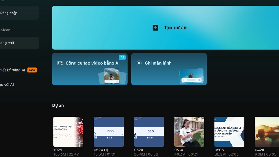Select Tạo với AI in the sidebar

[7, 85]
